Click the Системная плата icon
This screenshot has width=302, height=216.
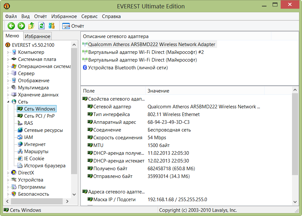tap(14, 59)
